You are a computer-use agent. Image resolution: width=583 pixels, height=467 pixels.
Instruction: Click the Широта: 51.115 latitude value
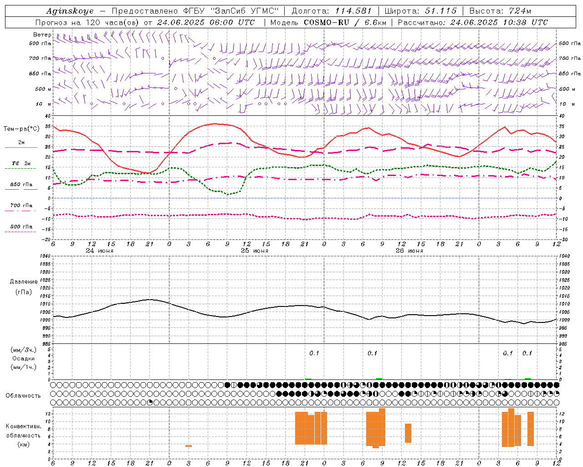click(420, 11)
